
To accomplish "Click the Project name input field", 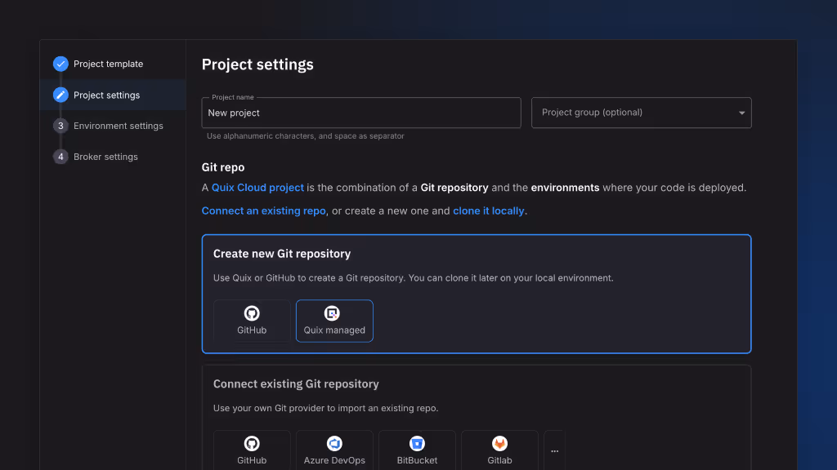I will coord(361,113).
